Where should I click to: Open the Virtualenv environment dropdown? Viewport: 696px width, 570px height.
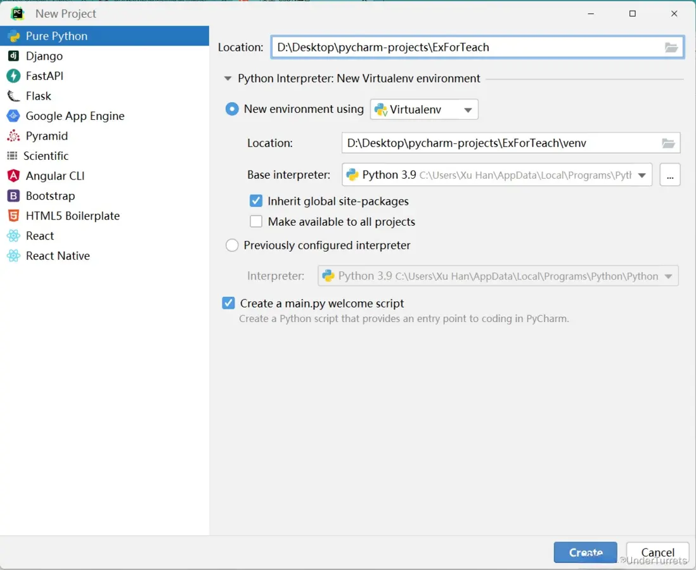(424, 110)
